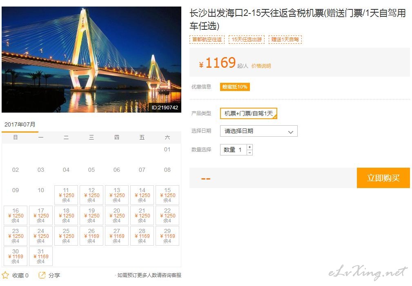This screenshot has height=286, width=412.
Task: Click the ID:2190742 label on photo
Action: click(x=165, y=107)
